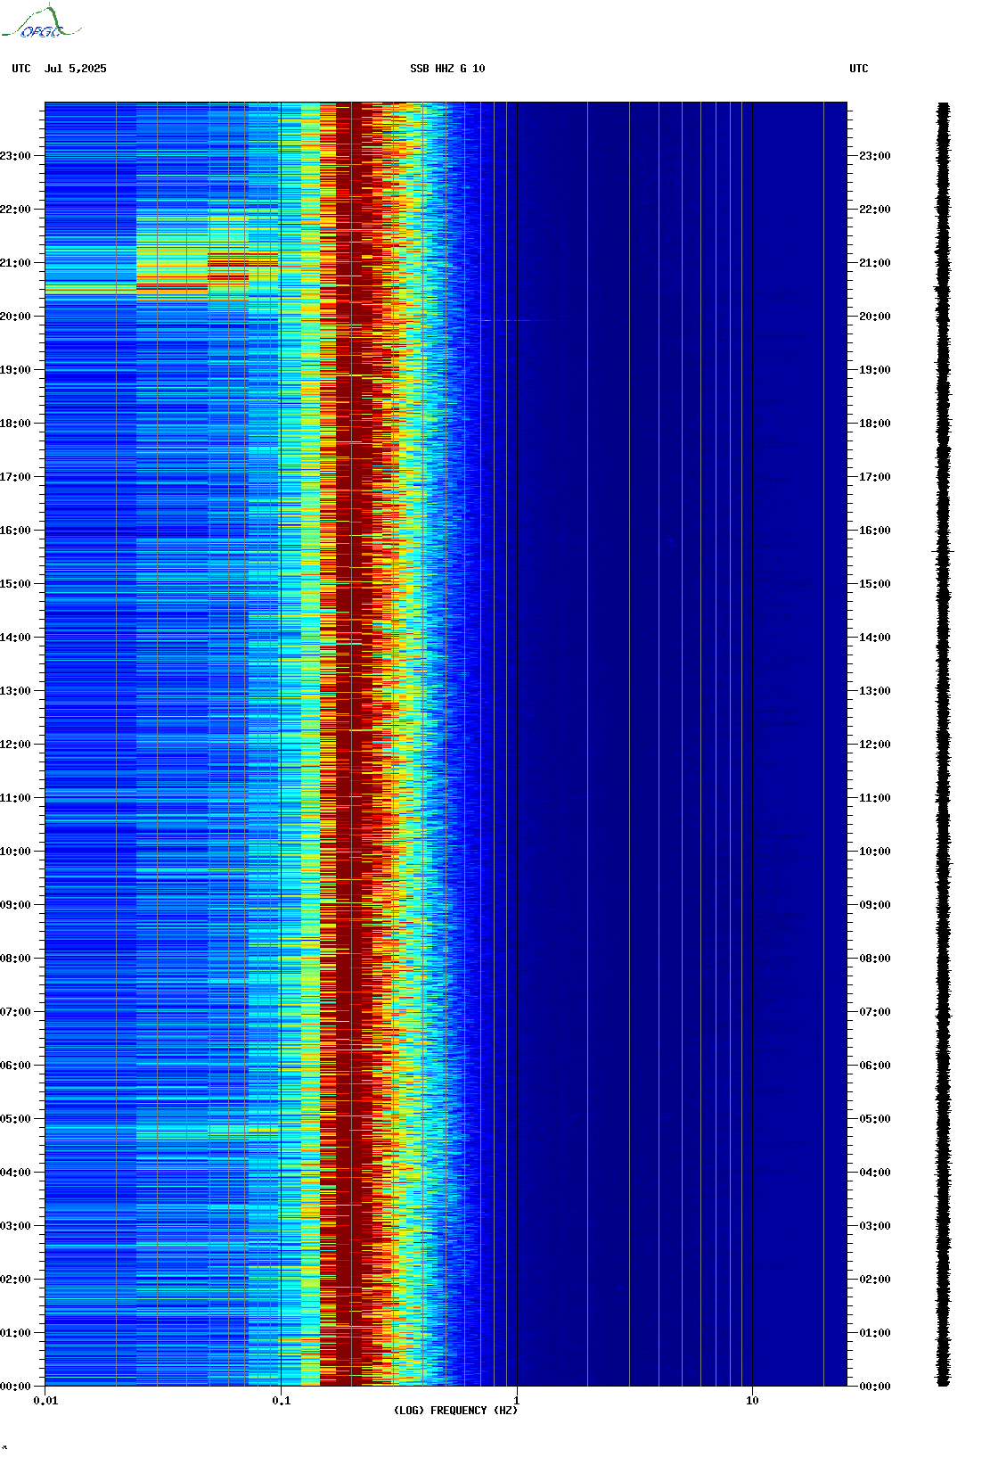The height and width of the screenshot is (1457, 982).
Task: Click 12:00 on the left time axis
Action: [x=15, y=745]
